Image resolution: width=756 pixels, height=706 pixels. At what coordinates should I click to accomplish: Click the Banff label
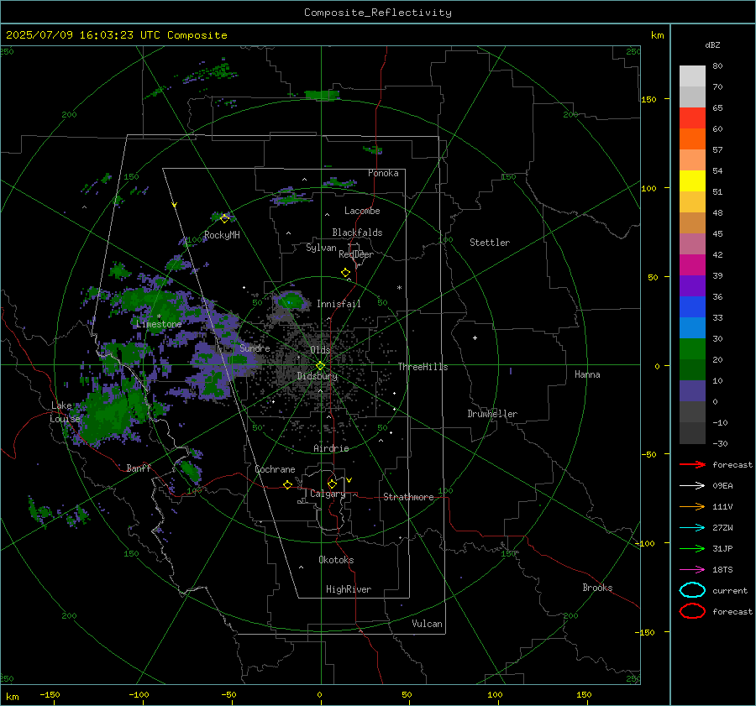click(x=139, y=468)
